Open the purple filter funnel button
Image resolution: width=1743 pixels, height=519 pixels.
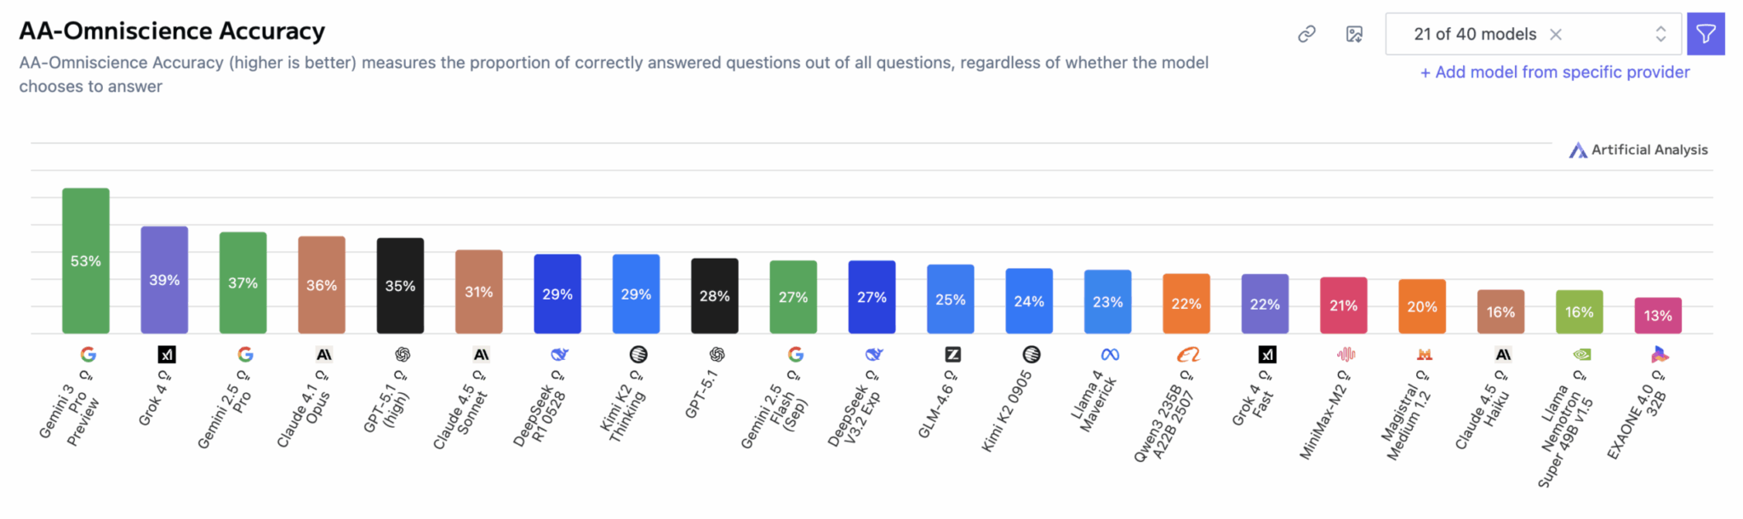coord(1706,34)
